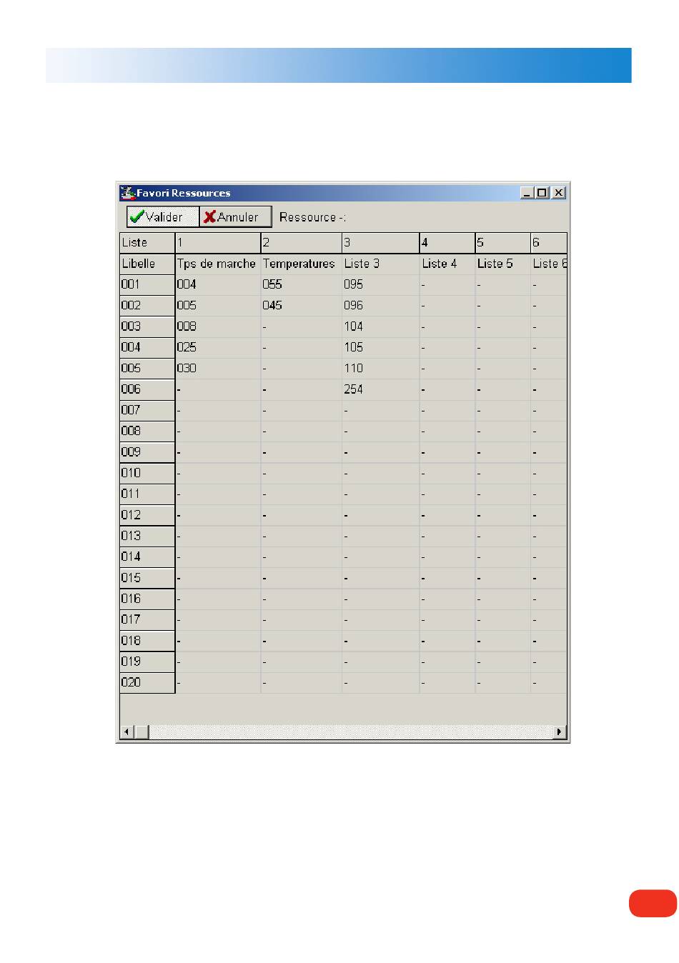The height and width of the screenshot is (963, 679).
Task: Select column header 2
Action: pos(302,243)
